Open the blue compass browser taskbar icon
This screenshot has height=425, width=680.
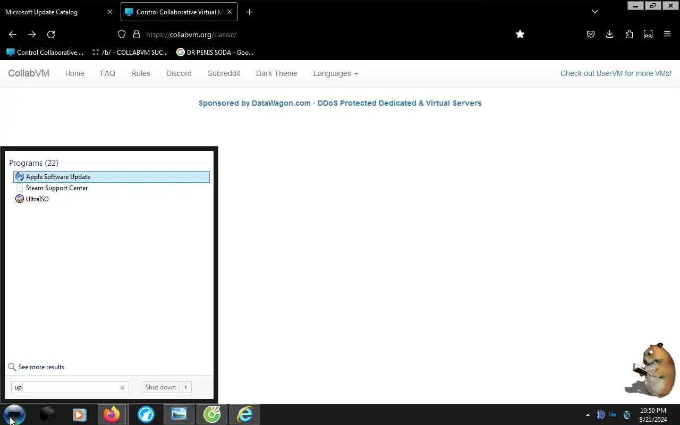[x=146, y=414]
